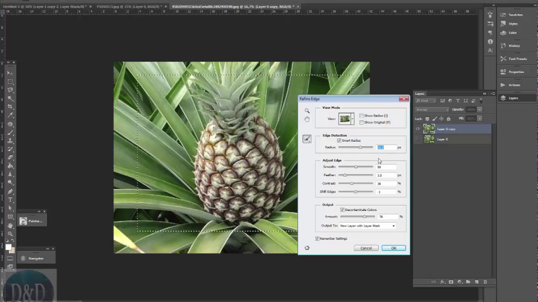538x302 pixels.
Task: Select the Refine Radius brush tool
Action: tap(307, 139)
